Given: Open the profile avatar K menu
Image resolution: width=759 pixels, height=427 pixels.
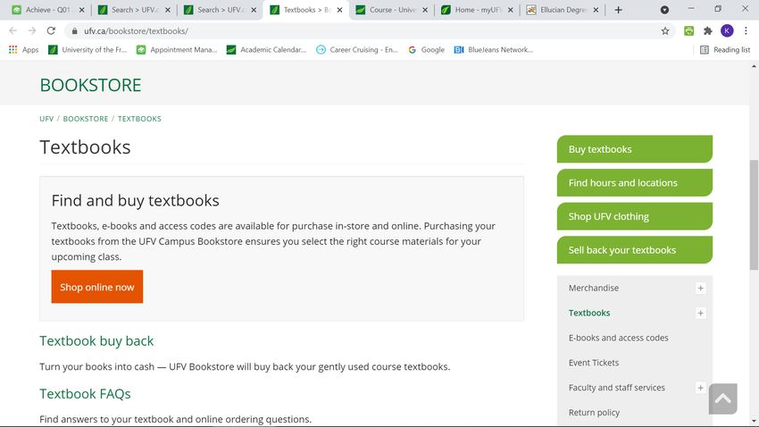Looking at the screenshot, I should [x=727, y=31].
